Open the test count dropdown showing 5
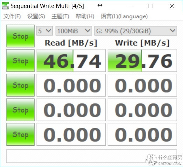Screen dimensions: 183x167 [x=45, y=31]
